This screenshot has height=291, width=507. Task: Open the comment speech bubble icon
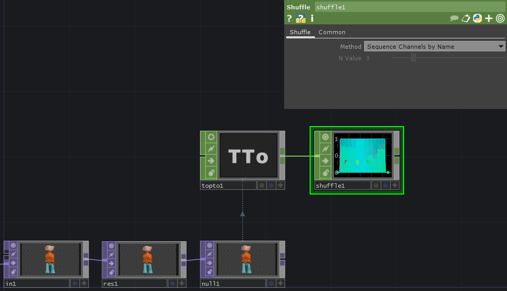(455, 19)
